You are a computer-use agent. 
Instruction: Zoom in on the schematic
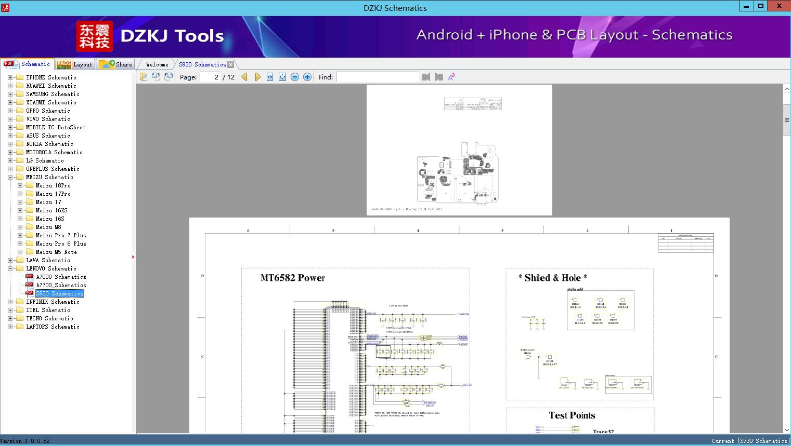[x=307, y=77]
